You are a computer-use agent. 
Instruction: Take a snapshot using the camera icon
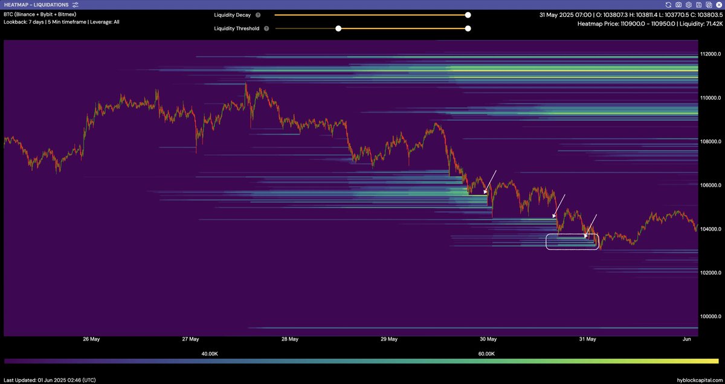point(678,5)
